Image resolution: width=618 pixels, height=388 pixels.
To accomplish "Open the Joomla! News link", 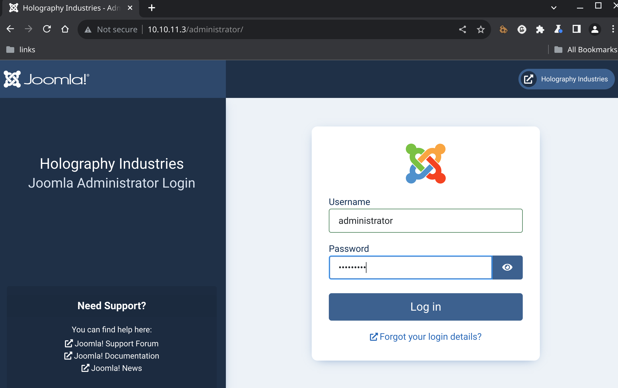I will [x=112, y=368].
